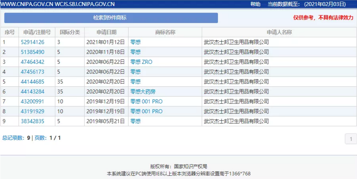Select application number 47464342

point(32,62)
